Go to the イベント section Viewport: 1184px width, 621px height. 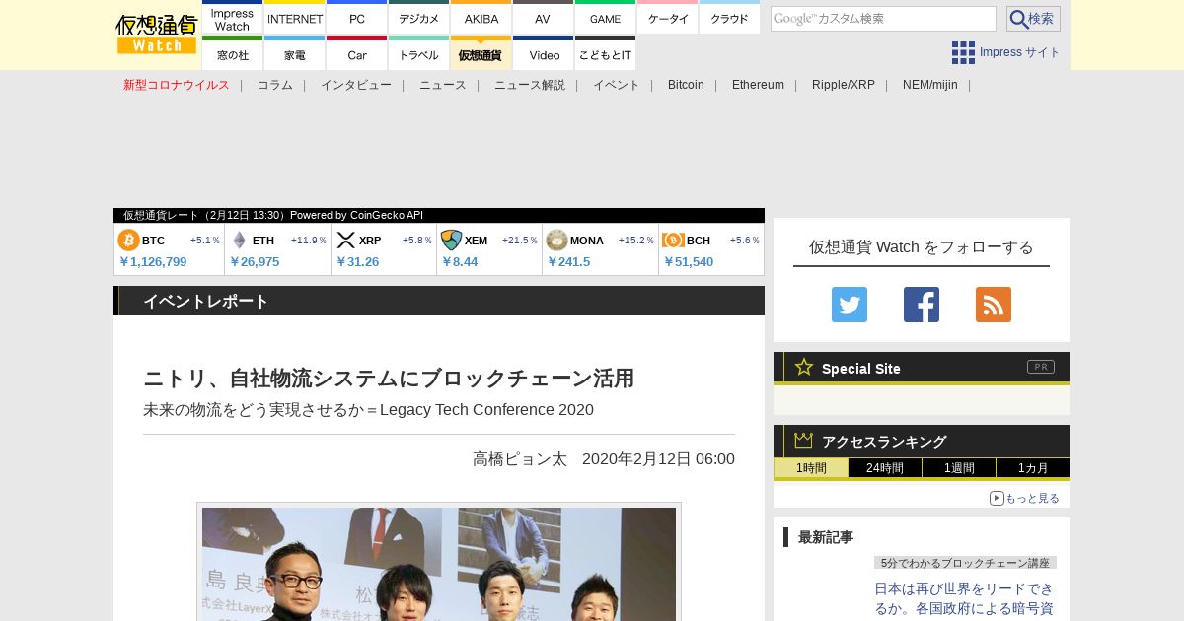pyautogui.click(x=617, y=85)
